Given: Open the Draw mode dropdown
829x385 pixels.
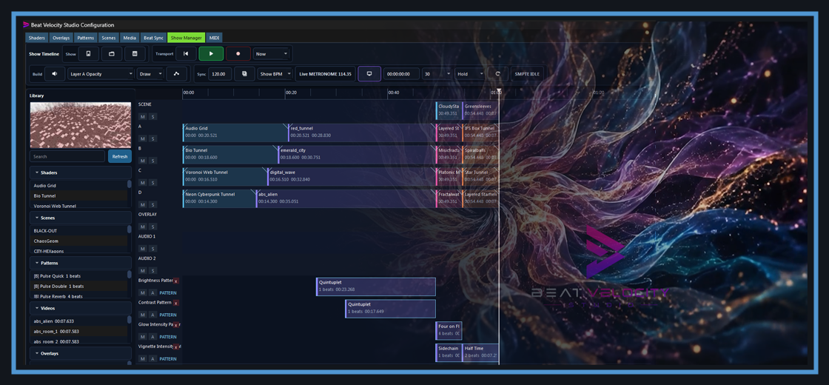Looking at the screenshot, I should point(150,74).
